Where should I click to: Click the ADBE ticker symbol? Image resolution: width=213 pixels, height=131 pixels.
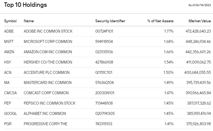tap(9, 31)
